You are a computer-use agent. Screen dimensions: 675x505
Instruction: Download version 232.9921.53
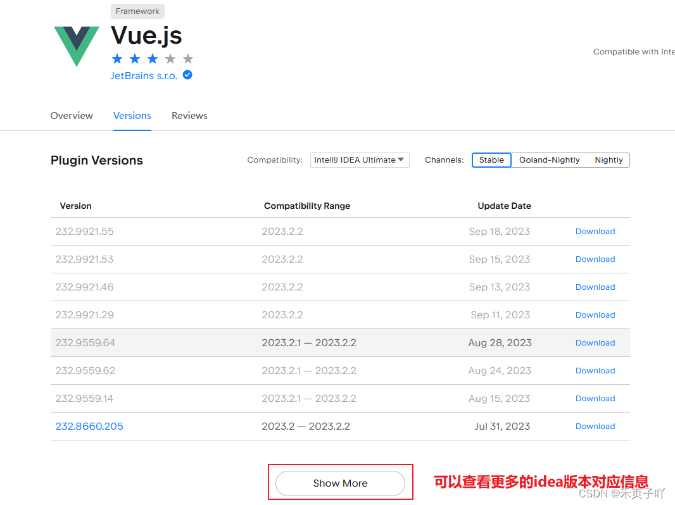595,259
